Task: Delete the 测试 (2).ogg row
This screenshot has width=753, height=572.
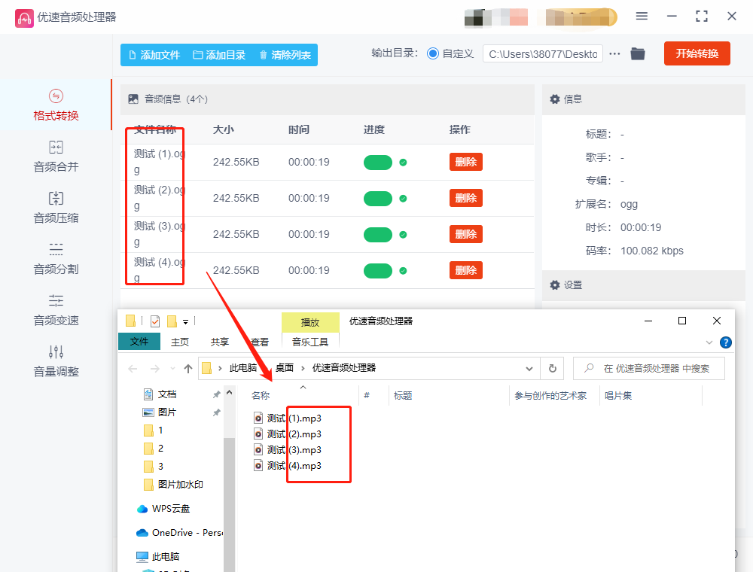Action: (466, 198)
